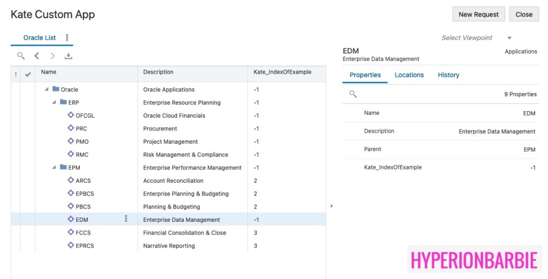Collapse the Oracle root node

click(x=47, y=90)
